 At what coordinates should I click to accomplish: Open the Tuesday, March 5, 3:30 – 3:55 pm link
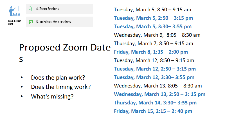153,27
